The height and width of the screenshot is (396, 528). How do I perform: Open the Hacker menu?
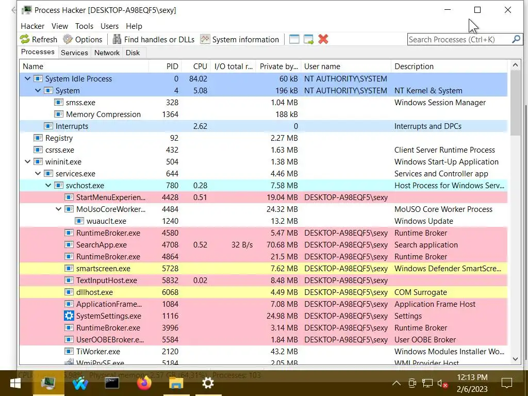(32, 26)
